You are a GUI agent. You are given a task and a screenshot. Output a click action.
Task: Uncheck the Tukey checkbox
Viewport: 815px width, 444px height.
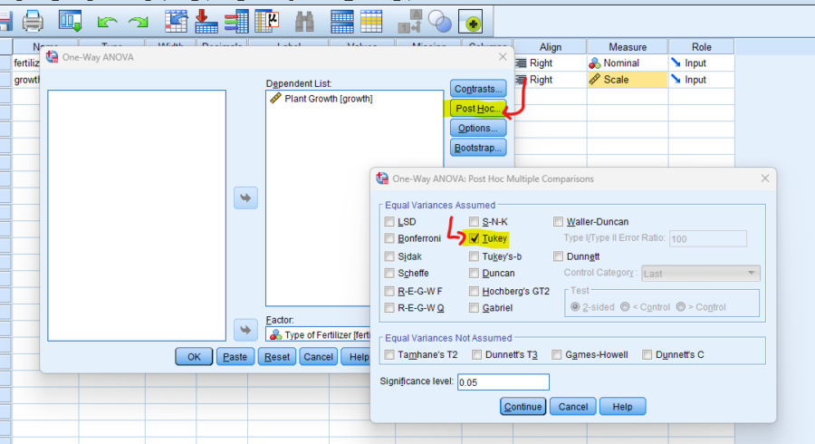tap(475, 239)
